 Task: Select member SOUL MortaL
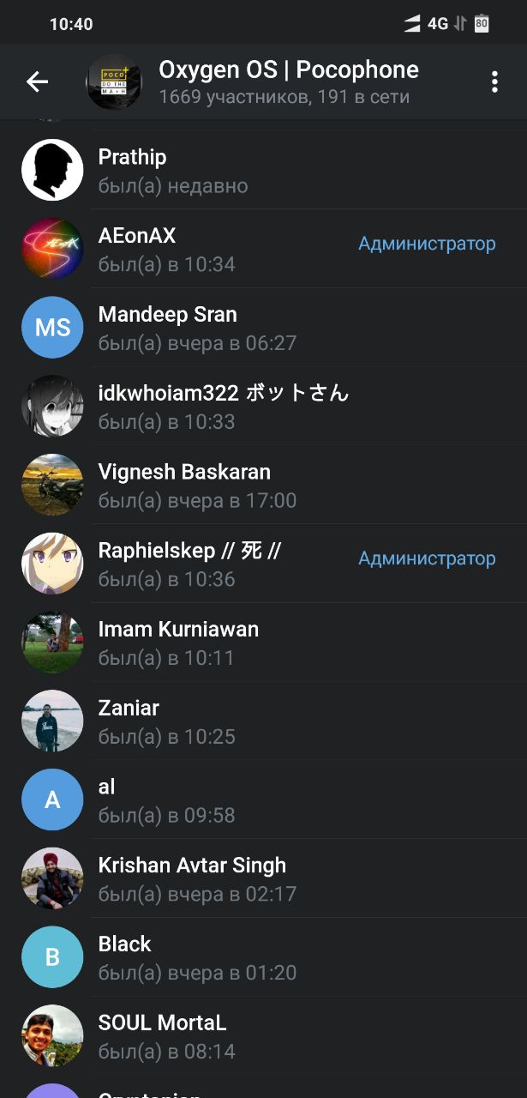tap(263, 1036)
